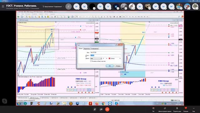The width and height of the screenshot is (200, 113).
Task: Open the hamburger menu in Skype call
Action: tap(3, 6)
